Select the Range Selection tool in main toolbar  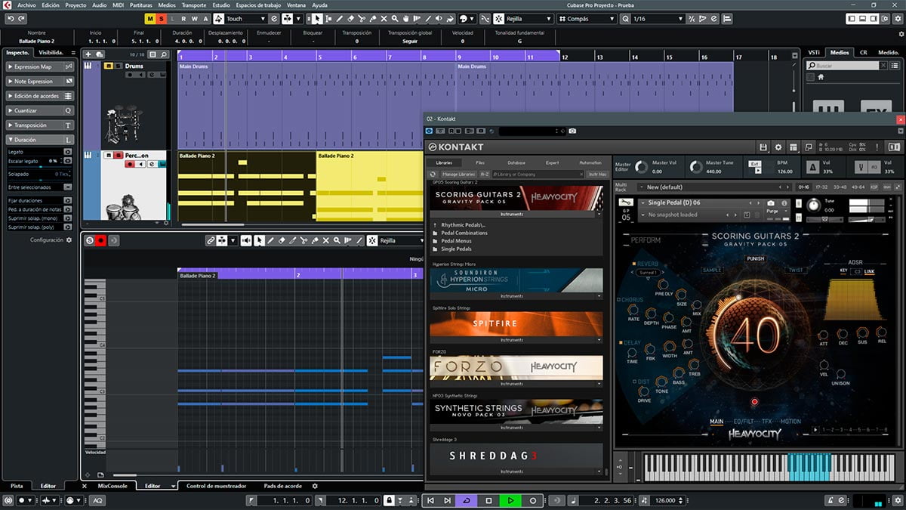(328, 18)
